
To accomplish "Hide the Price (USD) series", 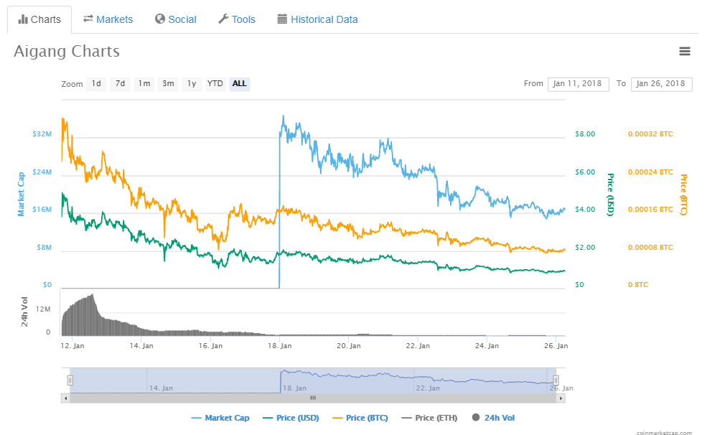I will point(292,418).
